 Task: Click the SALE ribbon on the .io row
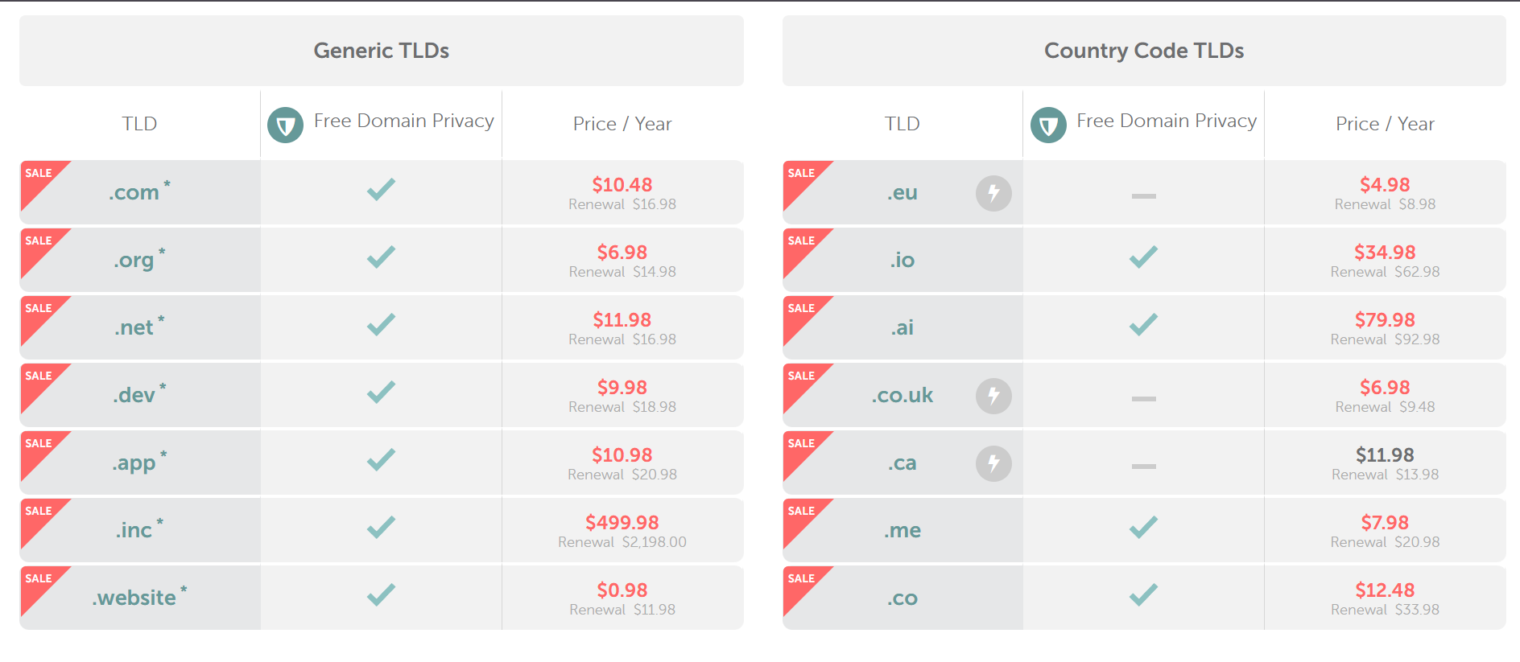[x=801, y=242]
